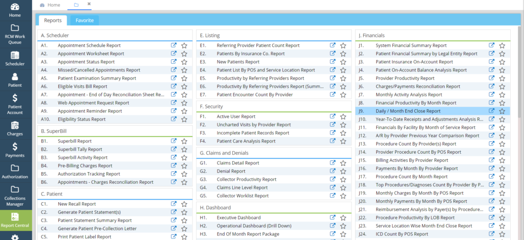Open the Authorization module

[15, 172]
